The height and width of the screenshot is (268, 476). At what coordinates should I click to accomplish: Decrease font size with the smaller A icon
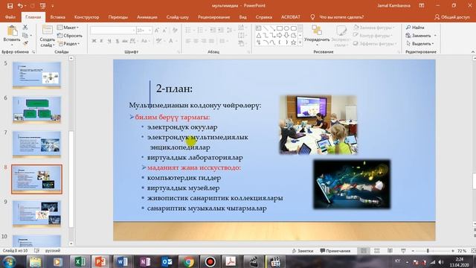[164, 31]
